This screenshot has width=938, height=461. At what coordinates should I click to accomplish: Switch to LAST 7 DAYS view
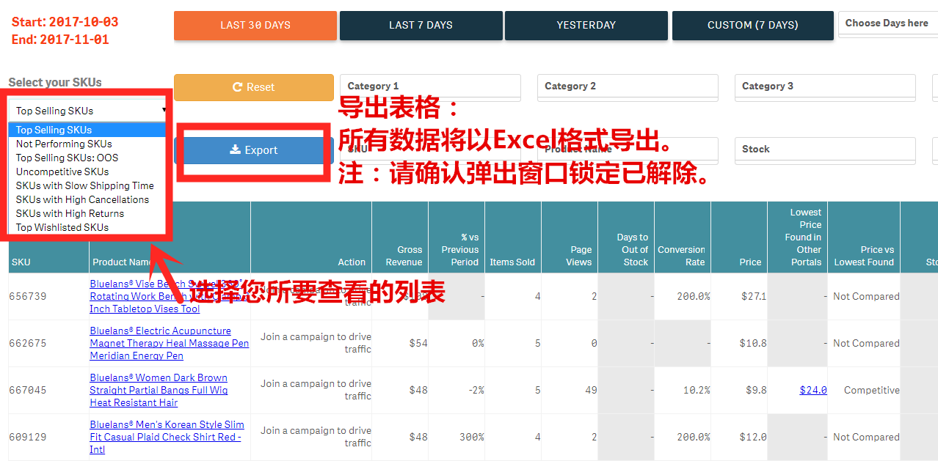pos(421,25)
